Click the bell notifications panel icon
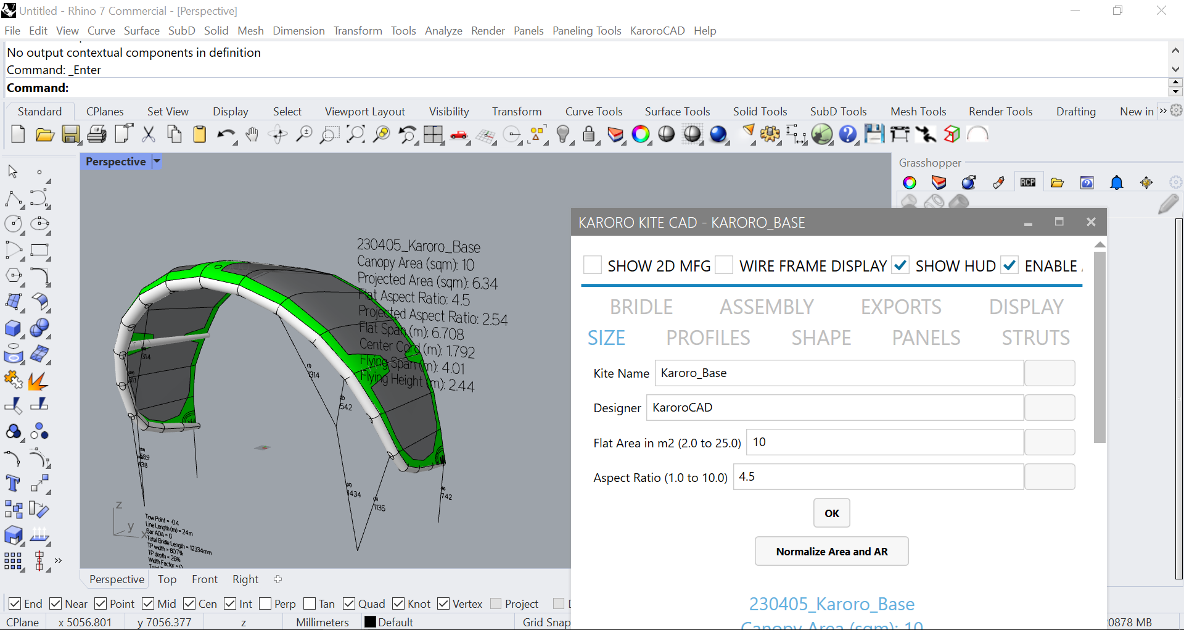The height and width of the screenshot is (630, 1184). coord(1117,182)
